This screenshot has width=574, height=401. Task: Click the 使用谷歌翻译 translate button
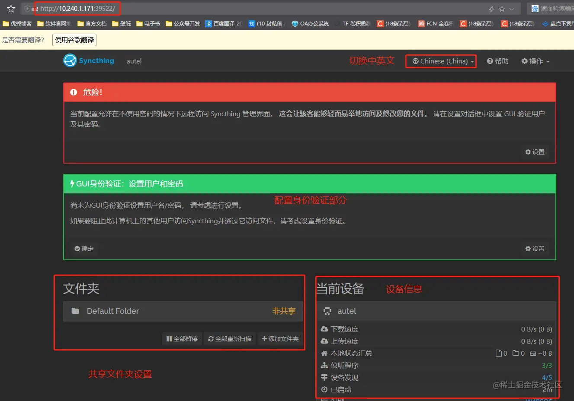click(x=74, y=40)
